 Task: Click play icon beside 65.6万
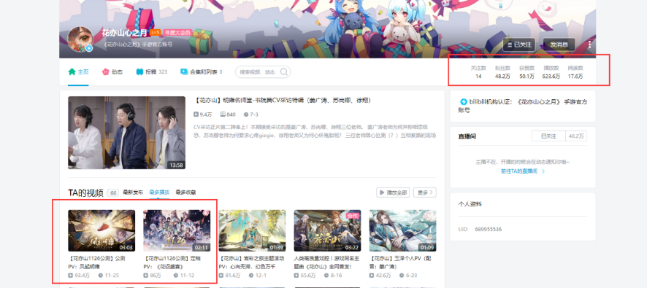point(297,275)
